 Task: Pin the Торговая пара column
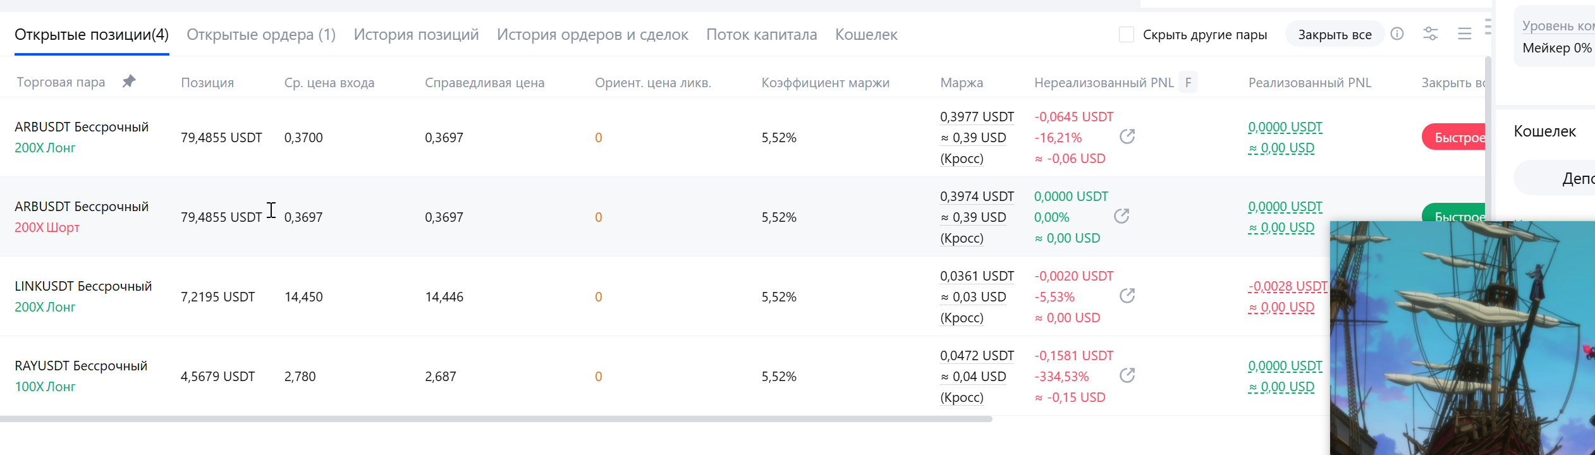point(129,81)
